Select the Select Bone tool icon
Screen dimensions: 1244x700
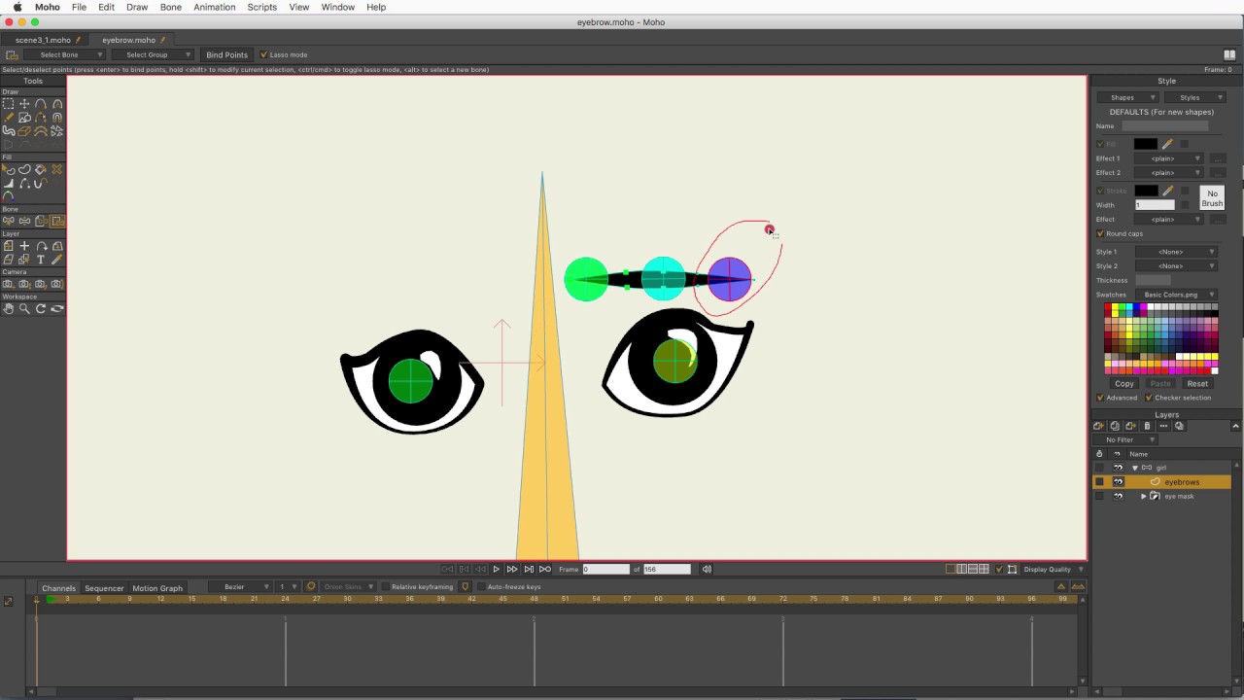[x=8, y=221]
